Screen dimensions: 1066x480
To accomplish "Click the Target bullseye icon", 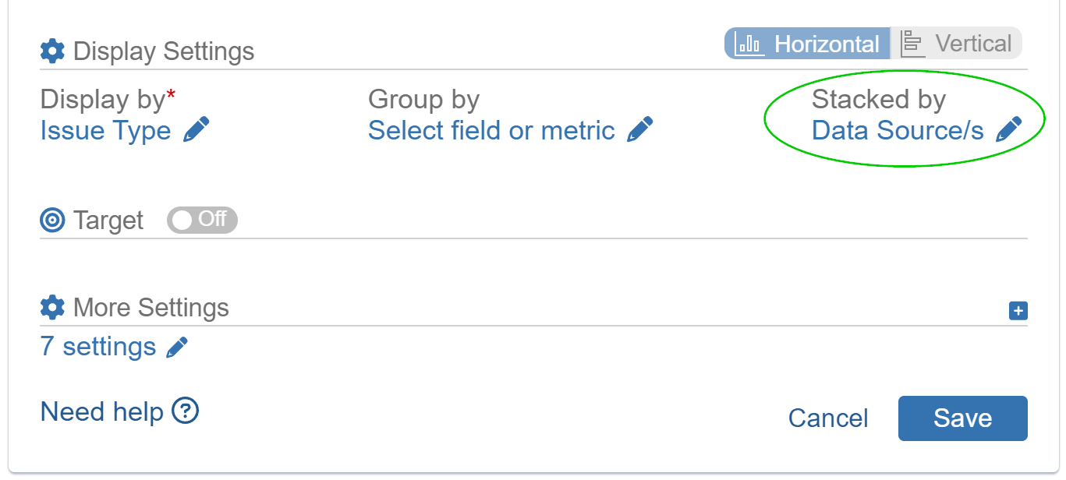I will point(51,220).
